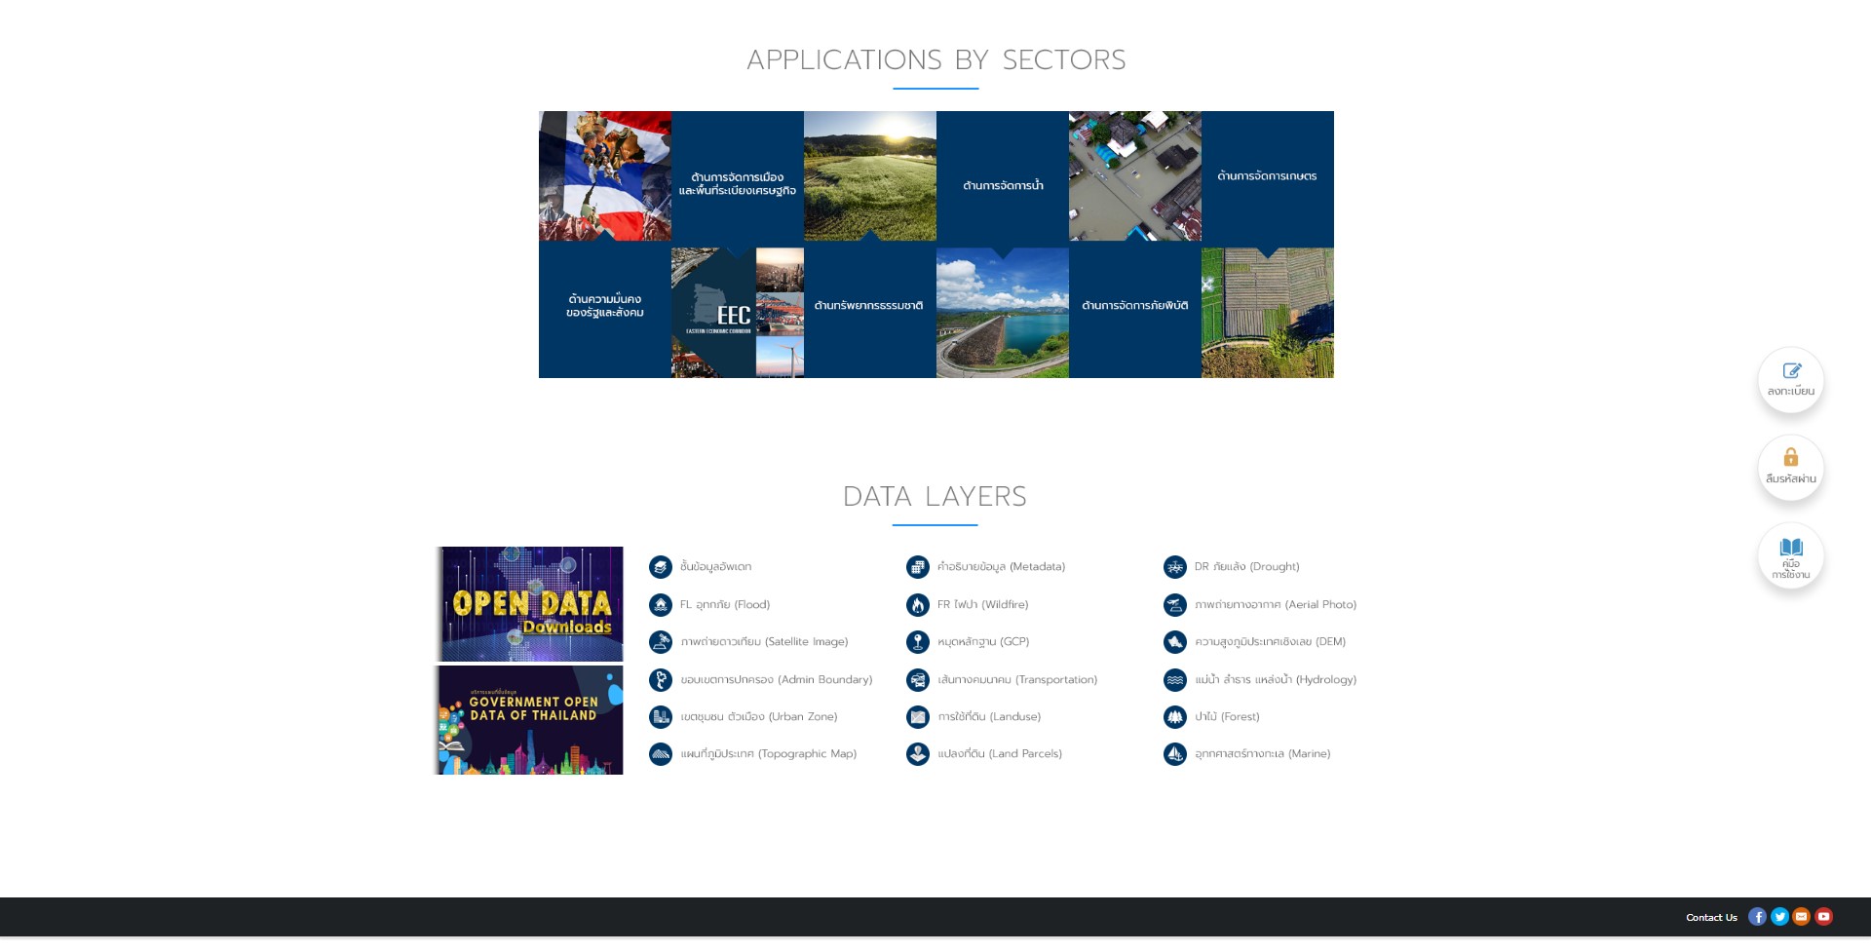The height and width of the screenshot is (952, 1871).
Task: Open the urban and economic corridor sector tile
Action: click(x=738, y=179)
